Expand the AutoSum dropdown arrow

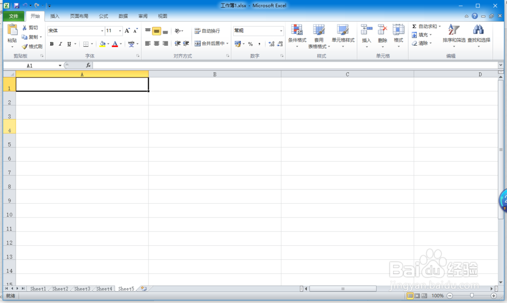pos(440,26)
